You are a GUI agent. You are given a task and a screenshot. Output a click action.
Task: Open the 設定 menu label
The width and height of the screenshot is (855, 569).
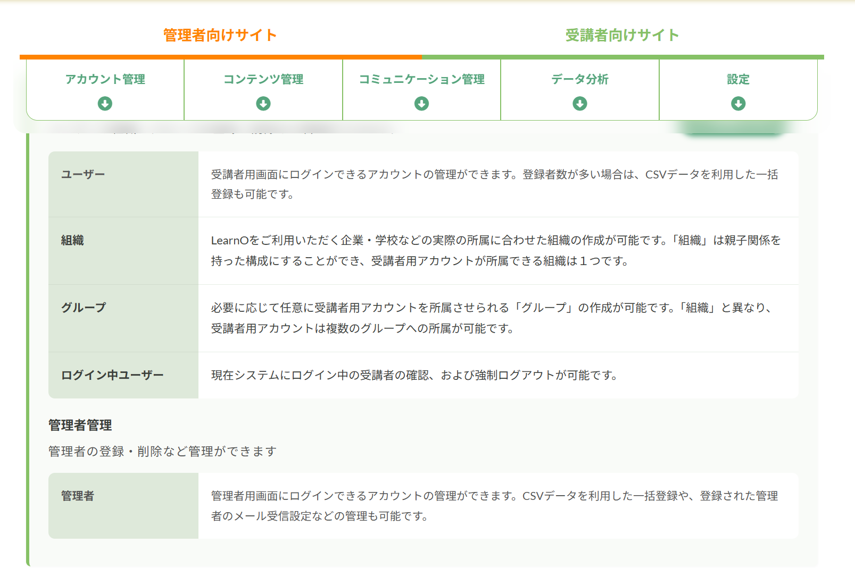[738, 79]
